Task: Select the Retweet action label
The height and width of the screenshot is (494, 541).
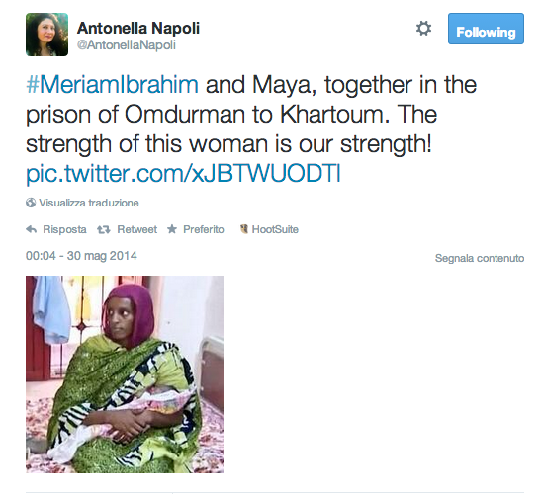Action: coord(136,229)
